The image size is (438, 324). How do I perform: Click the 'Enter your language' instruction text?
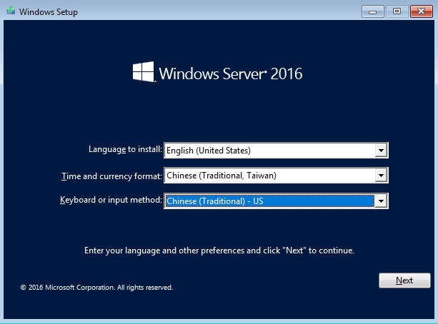click(219, 250)
